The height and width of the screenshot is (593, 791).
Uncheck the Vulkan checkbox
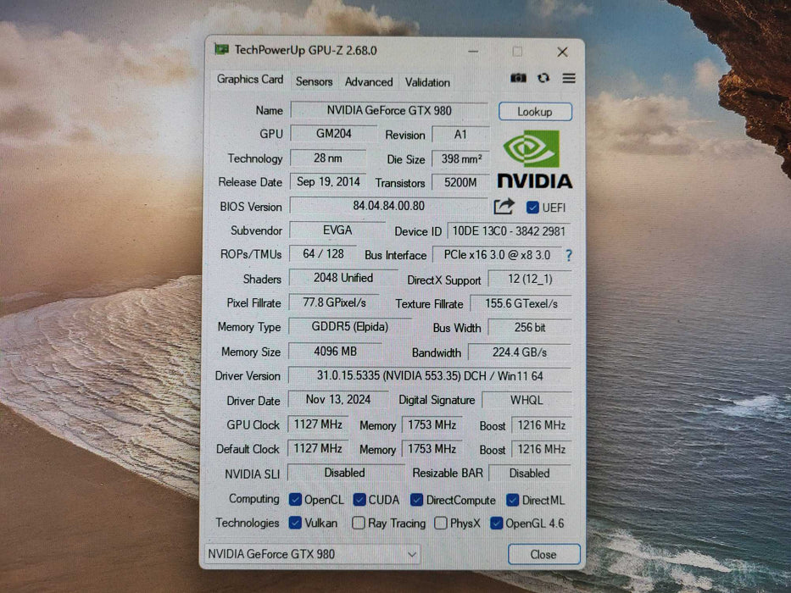click(296, 524)
